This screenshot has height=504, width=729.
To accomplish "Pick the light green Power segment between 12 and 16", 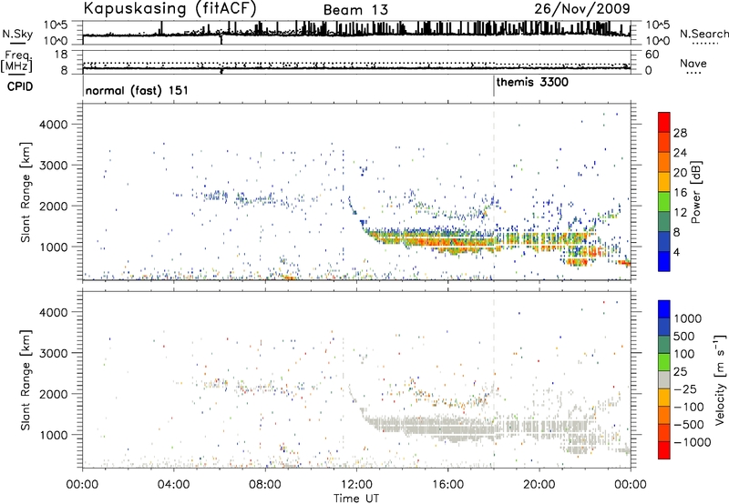I will [664, 202].
